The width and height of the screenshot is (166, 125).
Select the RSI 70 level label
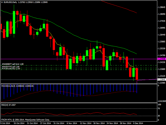(x=159, y=108)
